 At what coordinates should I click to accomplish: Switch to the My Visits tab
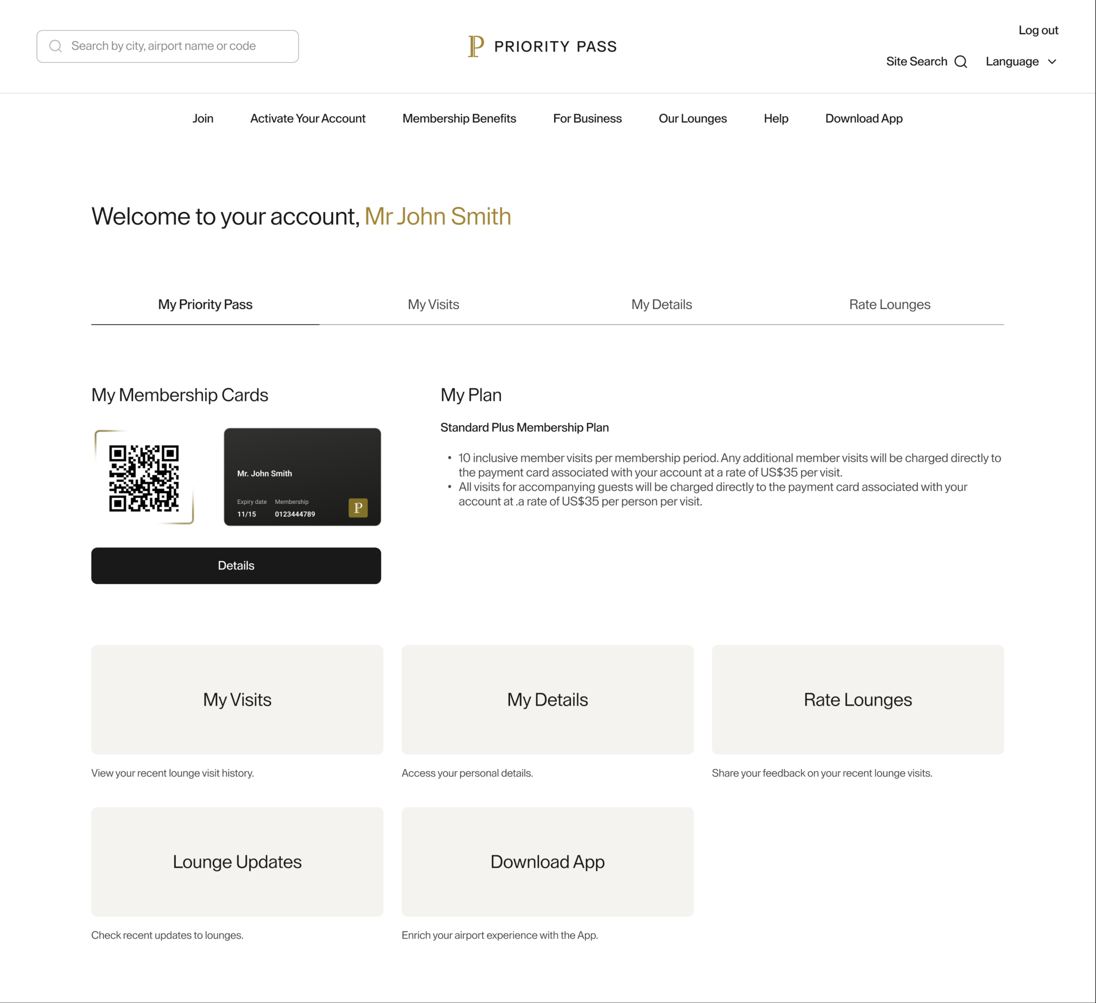[433, 305]
